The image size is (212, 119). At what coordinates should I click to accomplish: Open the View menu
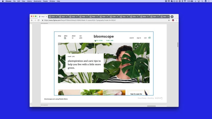tap(23, 1)
